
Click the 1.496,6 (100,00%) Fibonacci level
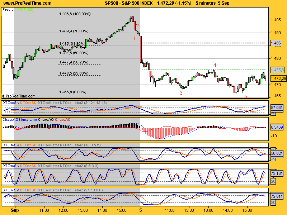pos(75,14)
